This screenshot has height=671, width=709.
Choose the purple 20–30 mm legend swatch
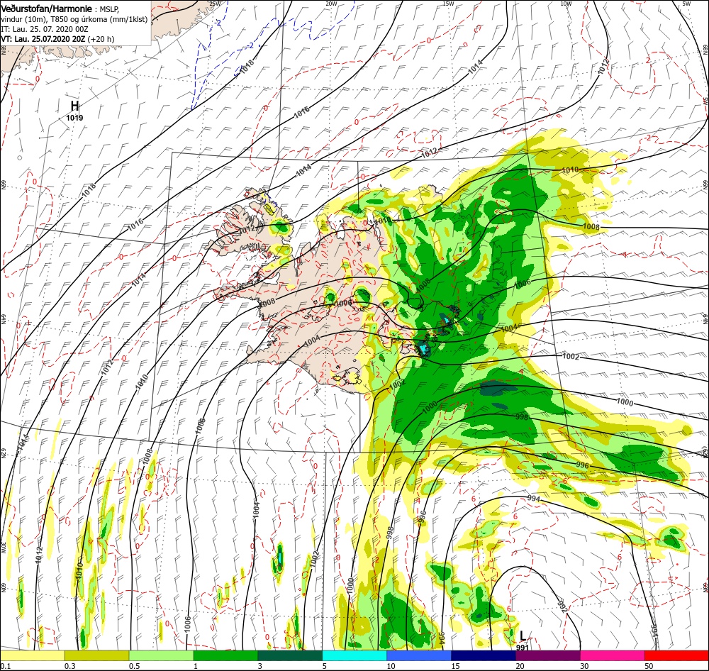[x=547, y=655]
